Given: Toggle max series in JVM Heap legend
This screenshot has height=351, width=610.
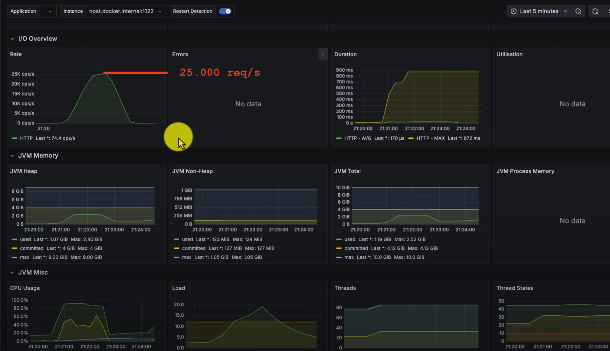Looking at the screenshot, I should 25,257.
